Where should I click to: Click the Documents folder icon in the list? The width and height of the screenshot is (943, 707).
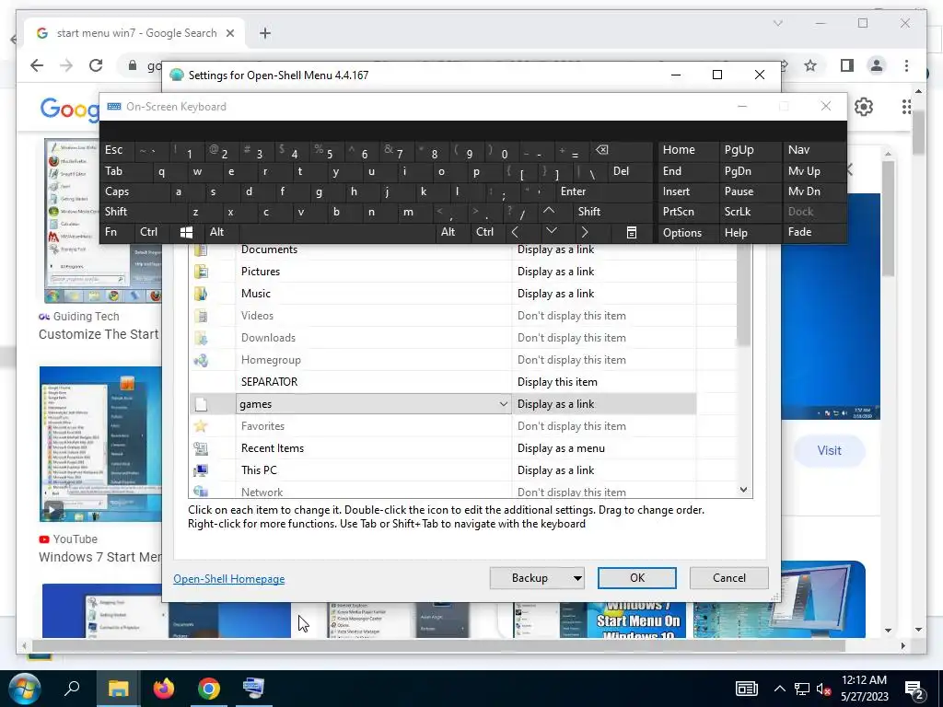(x=200, y=250)
